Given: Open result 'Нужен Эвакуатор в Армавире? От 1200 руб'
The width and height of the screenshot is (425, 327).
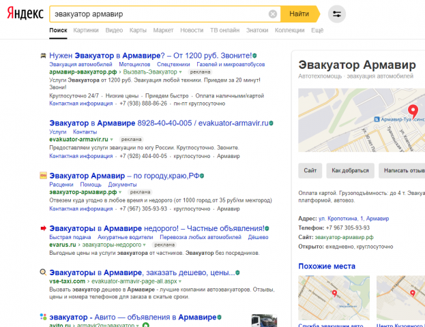Looking at the screenshot, I should pos(151,55).
